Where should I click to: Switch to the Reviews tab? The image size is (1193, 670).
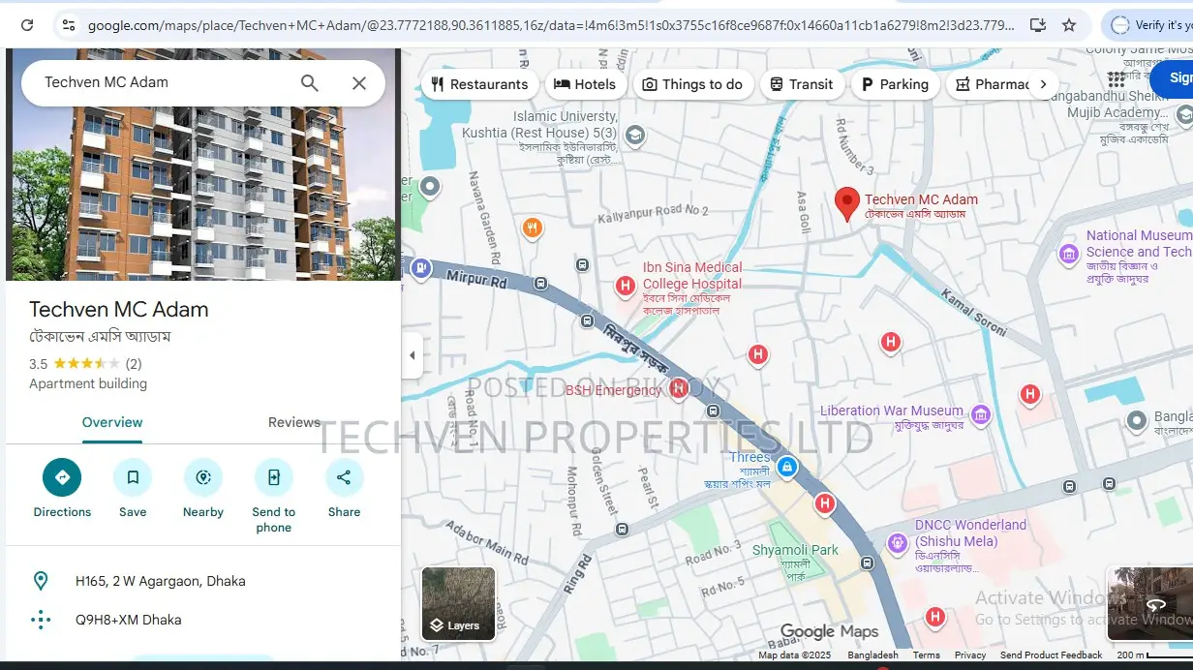tap(294, 423)
